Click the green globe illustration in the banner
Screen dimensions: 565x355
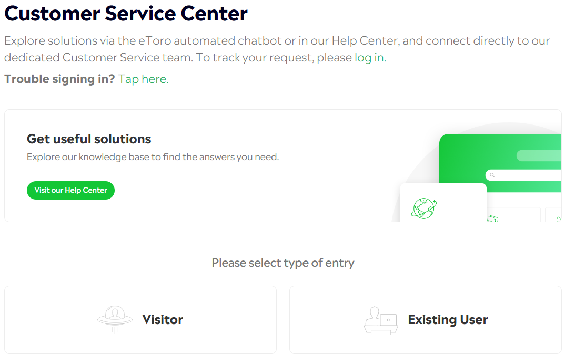tap(423, 208)
